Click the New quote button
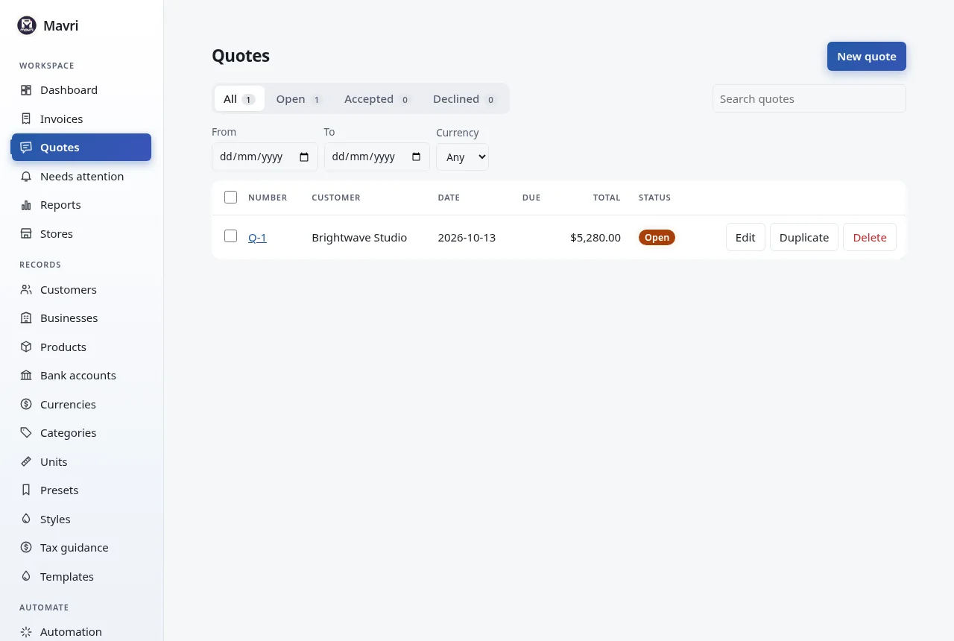Viewport: 954px width, 641px height. (867, 57)
